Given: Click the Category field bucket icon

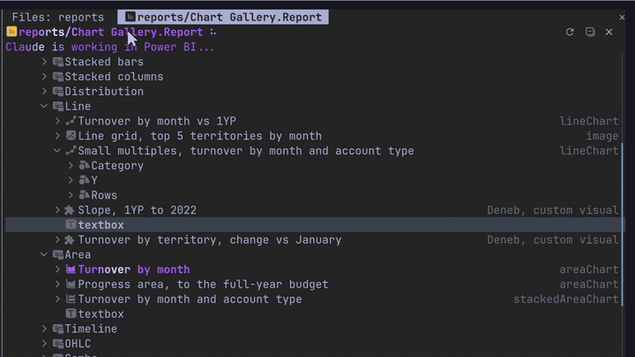Looking at the screenshot, I should click(x=85, y=166).
